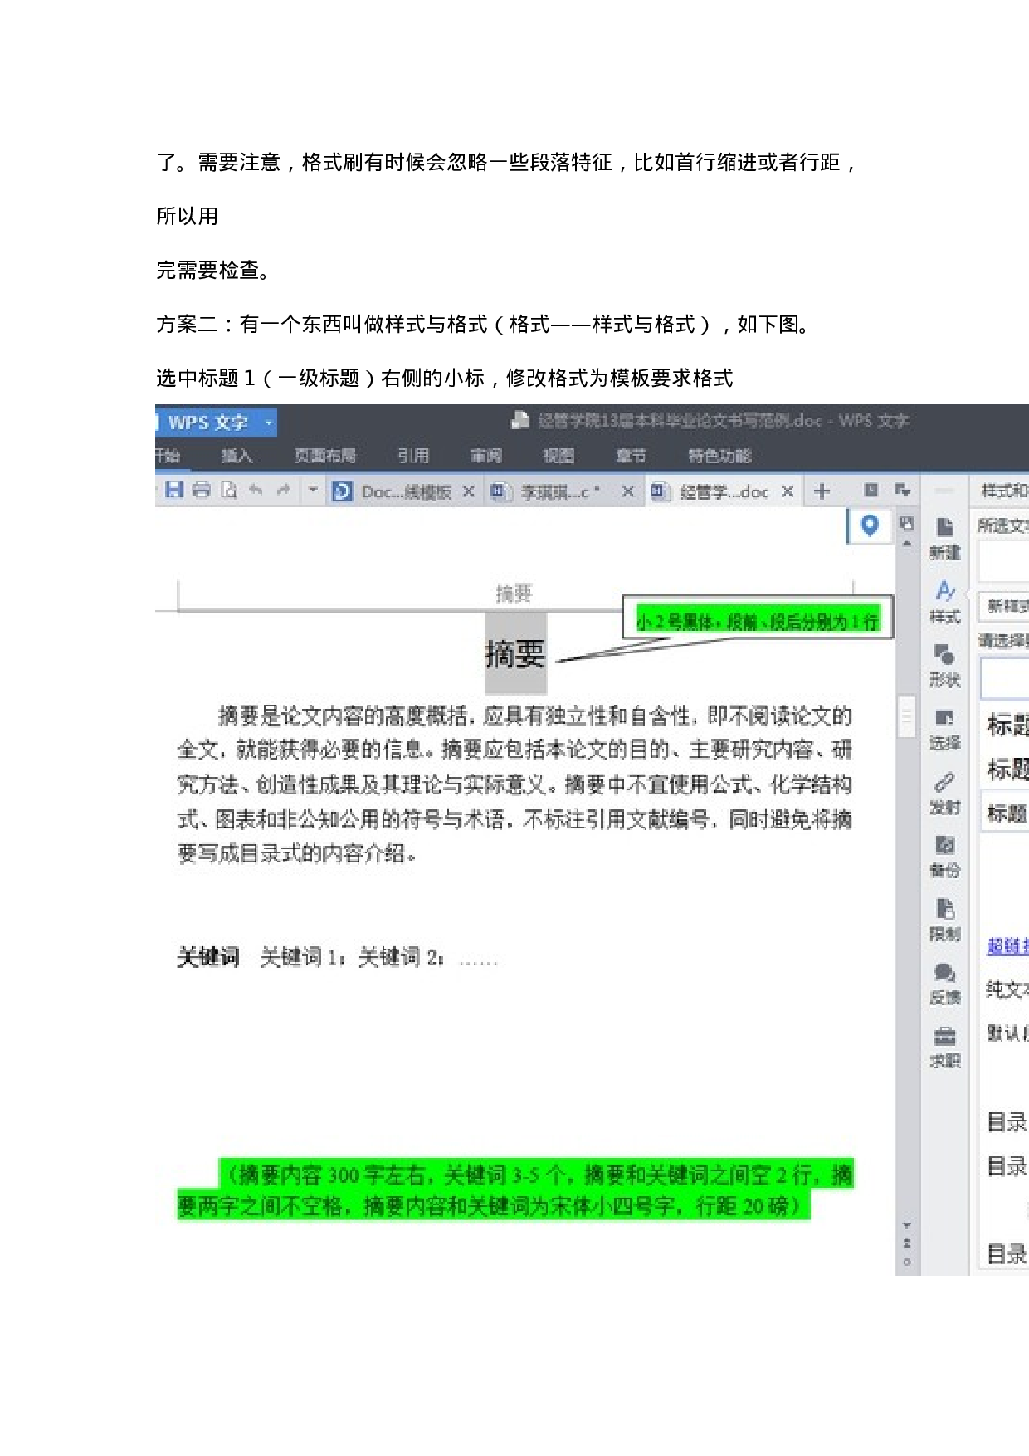Open Print Preview from quick access toolbar
The height and width of the screenshot is (1456, 1029).
tap(229, 490)
